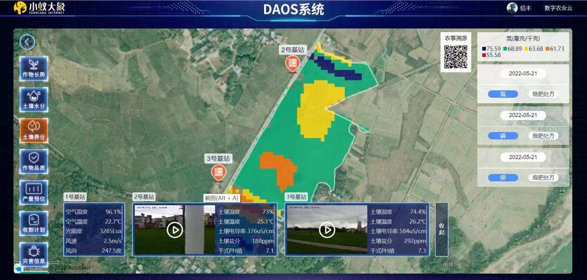Click the 3号基站 map marker pin
587x280 pixels.
(218, 172)
